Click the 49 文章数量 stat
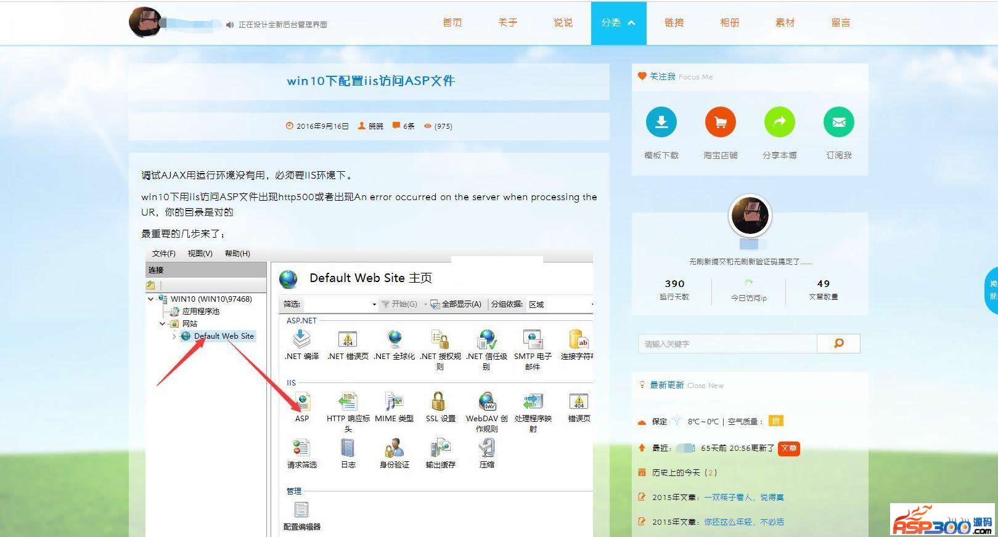 824,289
